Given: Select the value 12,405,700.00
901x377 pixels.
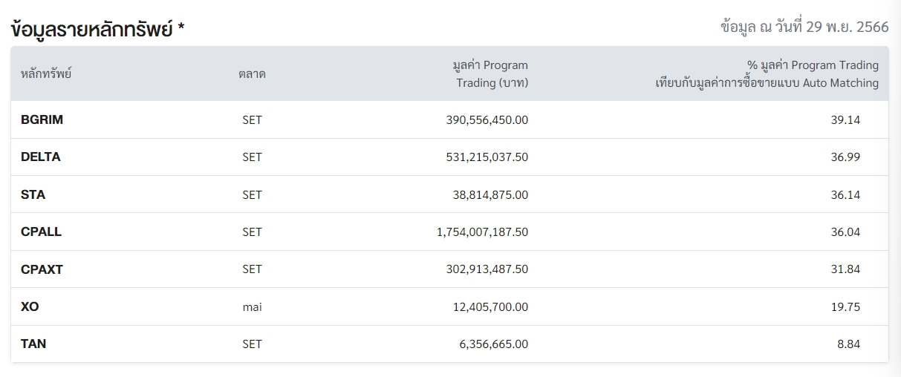Looking at the screenshot, I should [491, 306].
